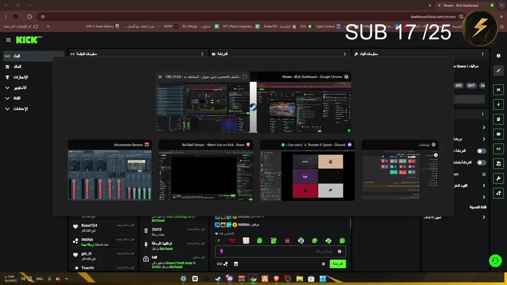Open Discord from the taskbar
The image size is (507, 285).
pyautogui.click(x=230, y=279)
